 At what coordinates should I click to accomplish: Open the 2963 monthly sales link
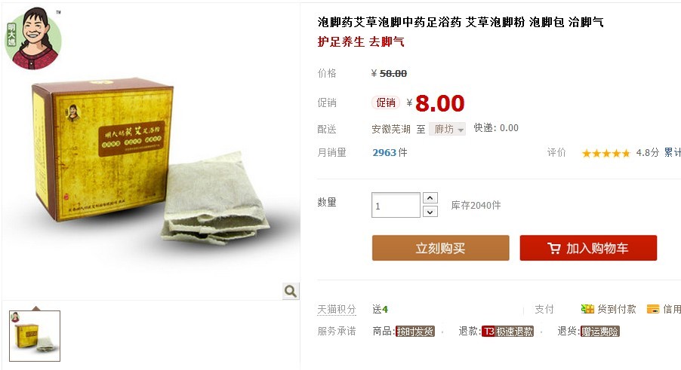click(x=384, y=152)
